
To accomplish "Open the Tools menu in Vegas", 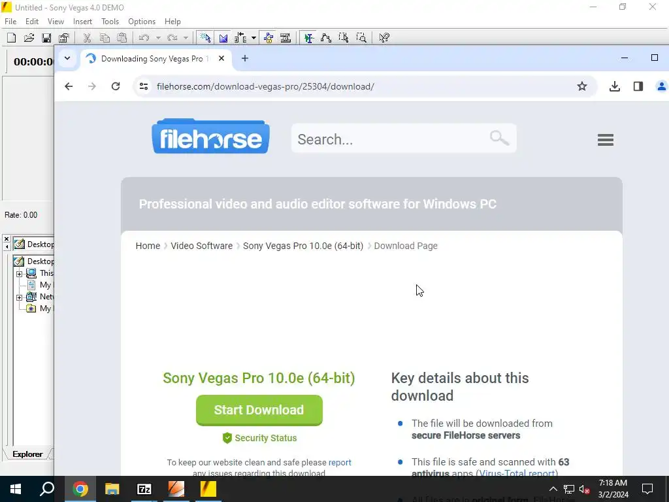I will point(110,22).
